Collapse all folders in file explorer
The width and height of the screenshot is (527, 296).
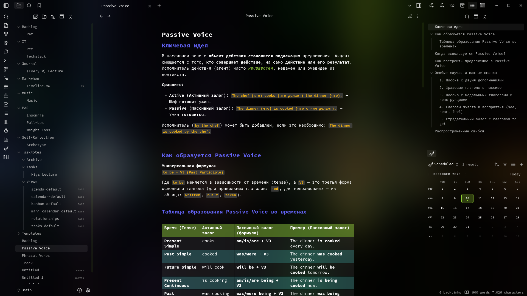pyautogui.click(x=71, y=17)
